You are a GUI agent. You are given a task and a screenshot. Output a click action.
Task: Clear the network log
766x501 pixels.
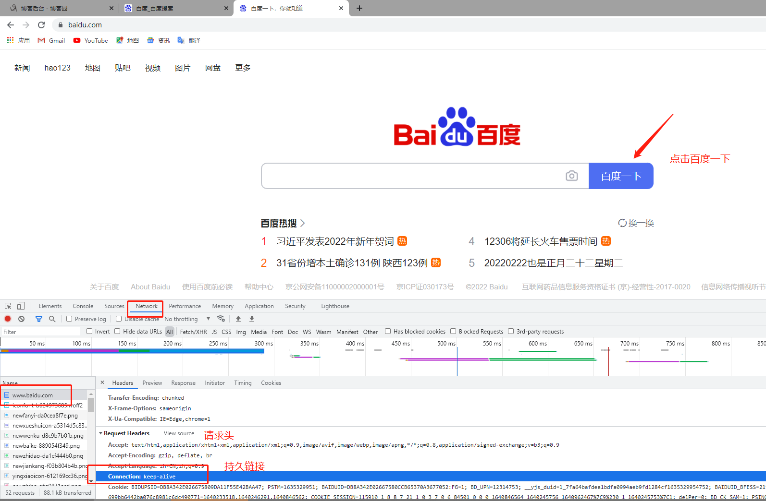pos(21,319)
